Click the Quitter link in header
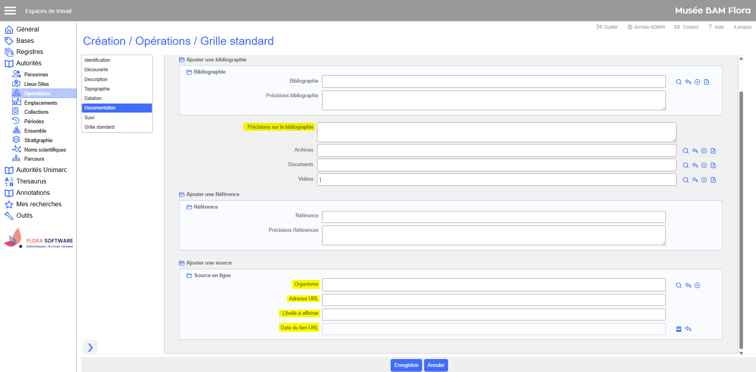The height and width of the screenshot is (372, 756). (x=607, y=27)
